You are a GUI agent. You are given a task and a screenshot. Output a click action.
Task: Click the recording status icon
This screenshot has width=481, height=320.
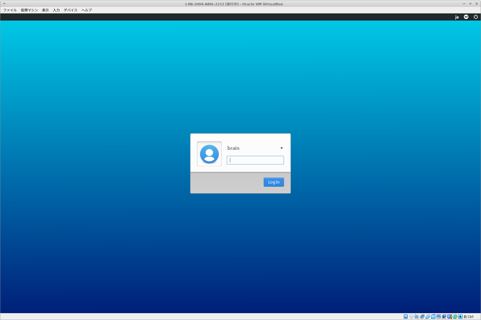point(444,316)
